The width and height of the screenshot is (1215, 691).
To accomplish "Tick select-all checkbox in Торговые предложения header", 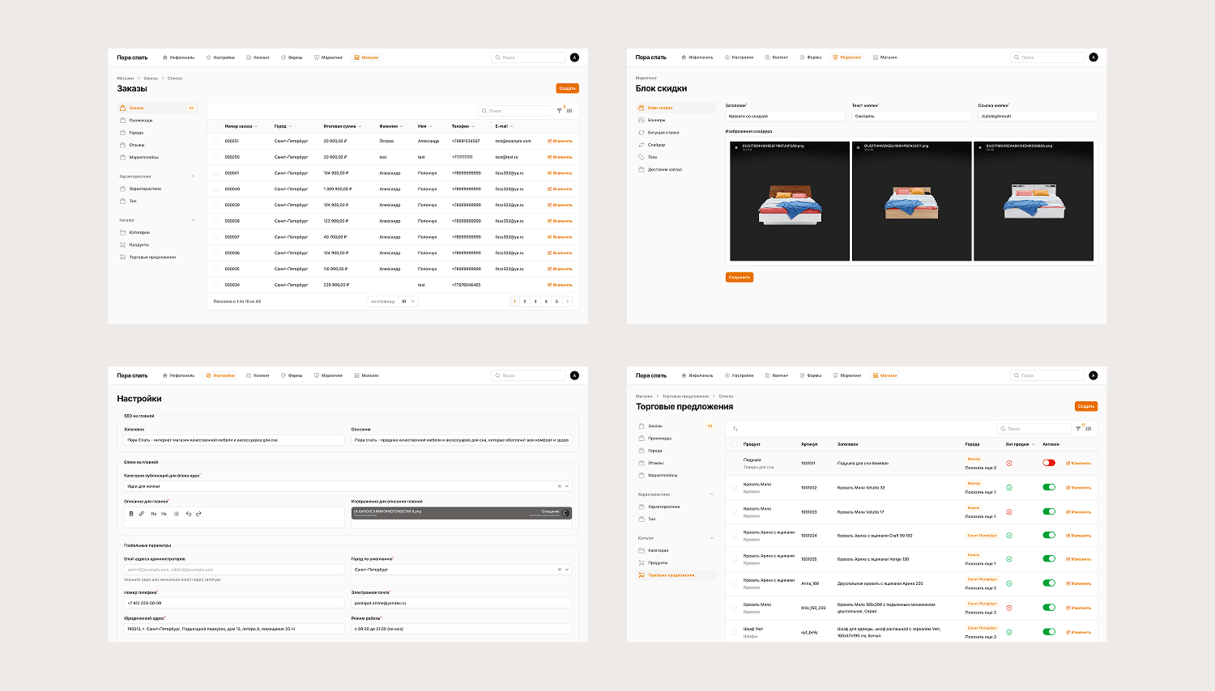I will pyautogui.click(x=735, y=444).
